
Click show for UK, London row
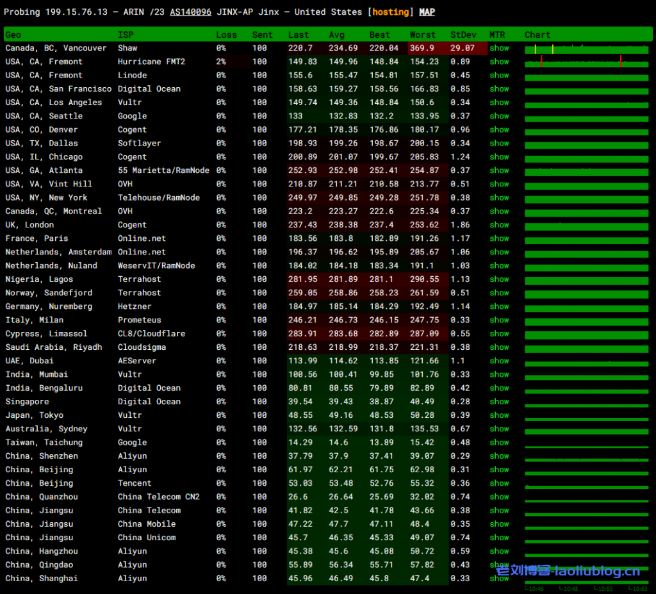click(x=499, y=225)
